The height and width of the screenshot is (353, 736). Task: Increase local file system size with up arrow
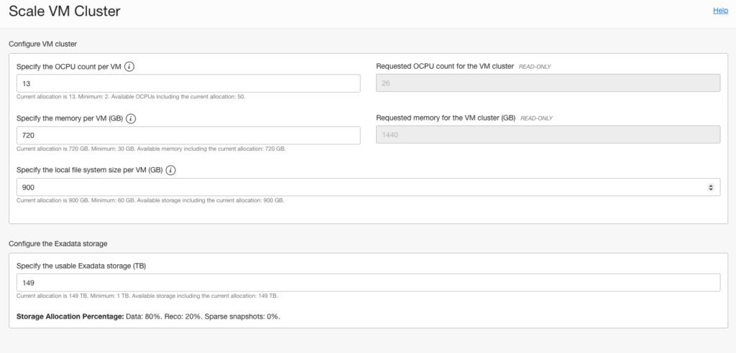tap(711, 185)
